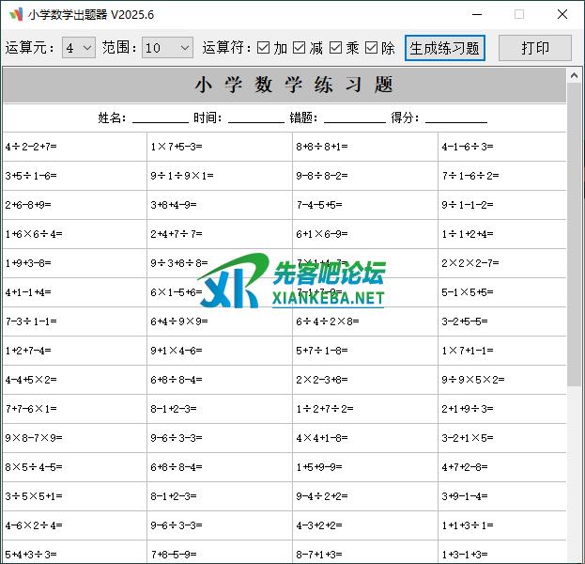
Task: Expand the 范围 dropdown showing 10
Action: point(167,48)
